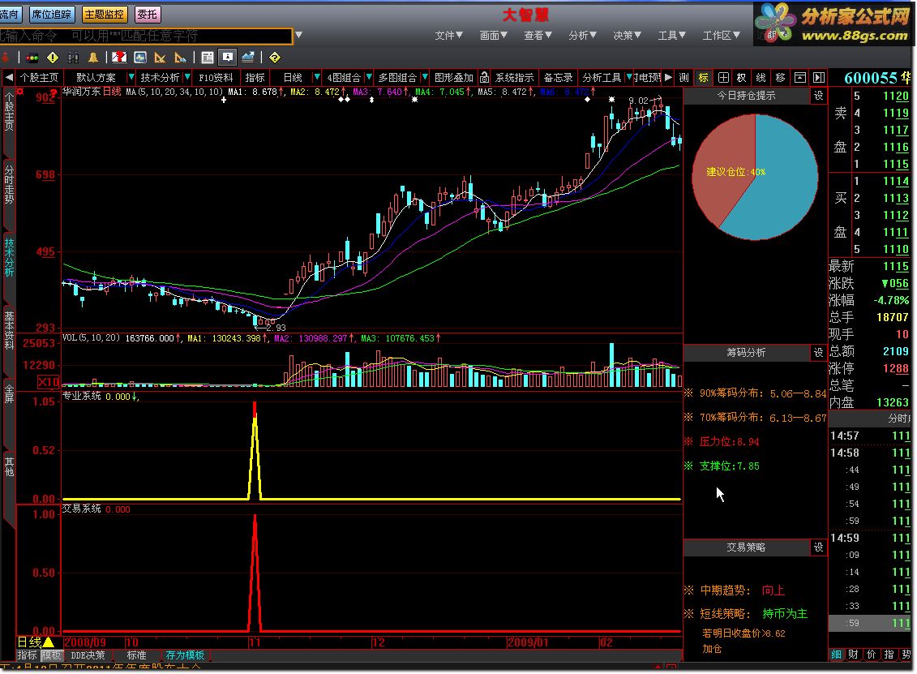This screenshot has width=917, height=674.
Task: Expand the 日线 period dropdown arrow
Action: click(316, 77)
